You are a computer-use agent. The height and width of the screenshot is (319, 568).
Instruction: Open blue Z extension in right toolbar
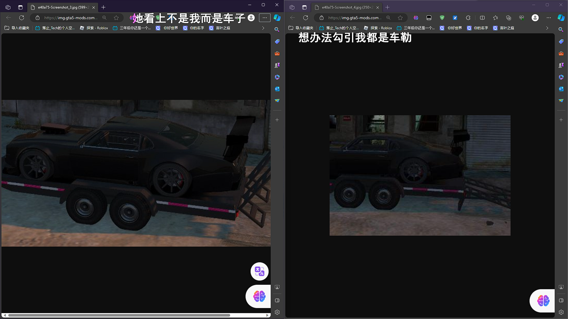[455, 18]
